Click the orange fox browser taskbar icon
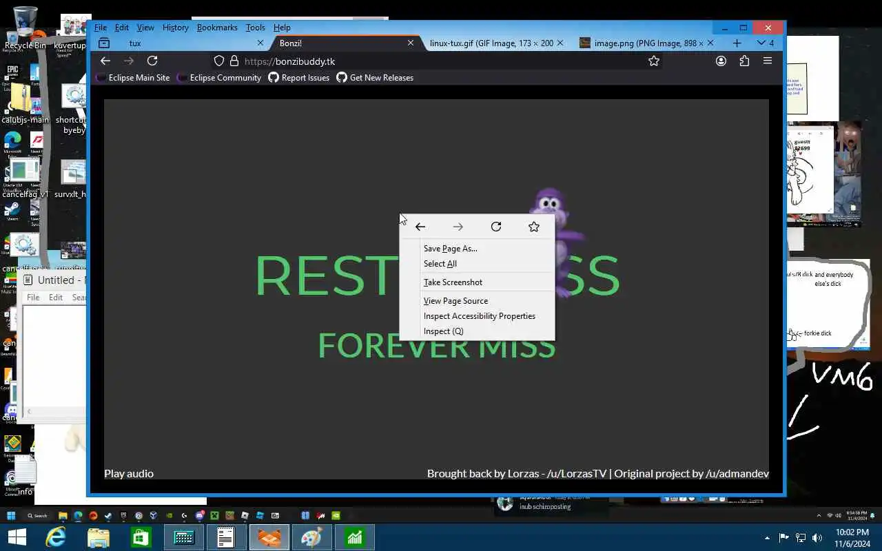The height and width of the screenshot is (551, 882). (x=269, y=537)
